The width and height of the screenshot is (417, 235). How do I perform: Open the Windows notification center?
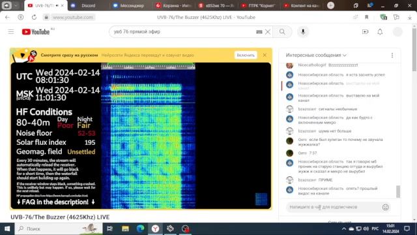pos(407,228)
